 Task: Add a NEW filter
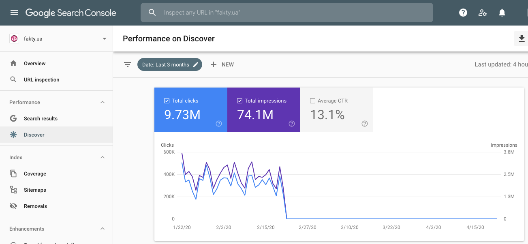222,64
